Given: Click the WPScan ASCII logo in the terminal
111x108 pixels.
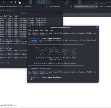Looking at the screenshot, I should click(x=56, y=50).
